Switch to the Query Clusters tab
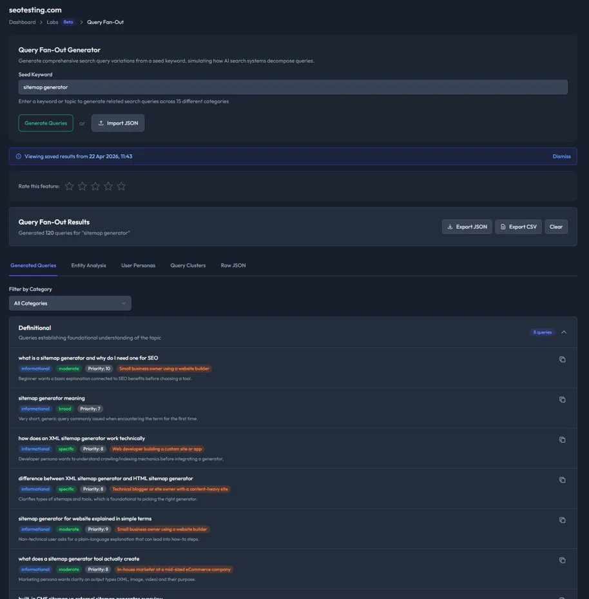Viewport: 589px width, 599px height. pyautogui.click(x=188, y=265)
